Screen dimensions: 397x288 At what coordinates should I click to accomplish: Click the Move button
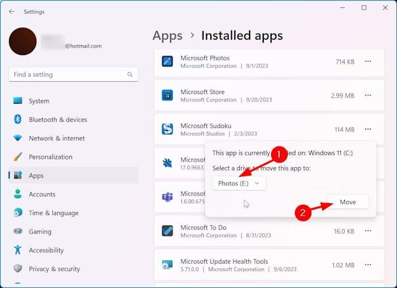348,202
